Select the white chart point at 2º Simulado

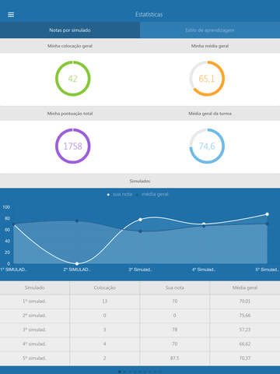[x=77, y=263]
